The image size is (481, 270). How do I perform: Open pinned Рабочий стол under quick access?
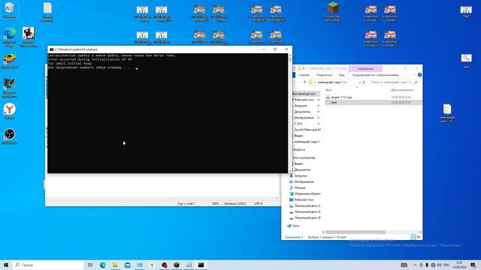tap(304, 100)
